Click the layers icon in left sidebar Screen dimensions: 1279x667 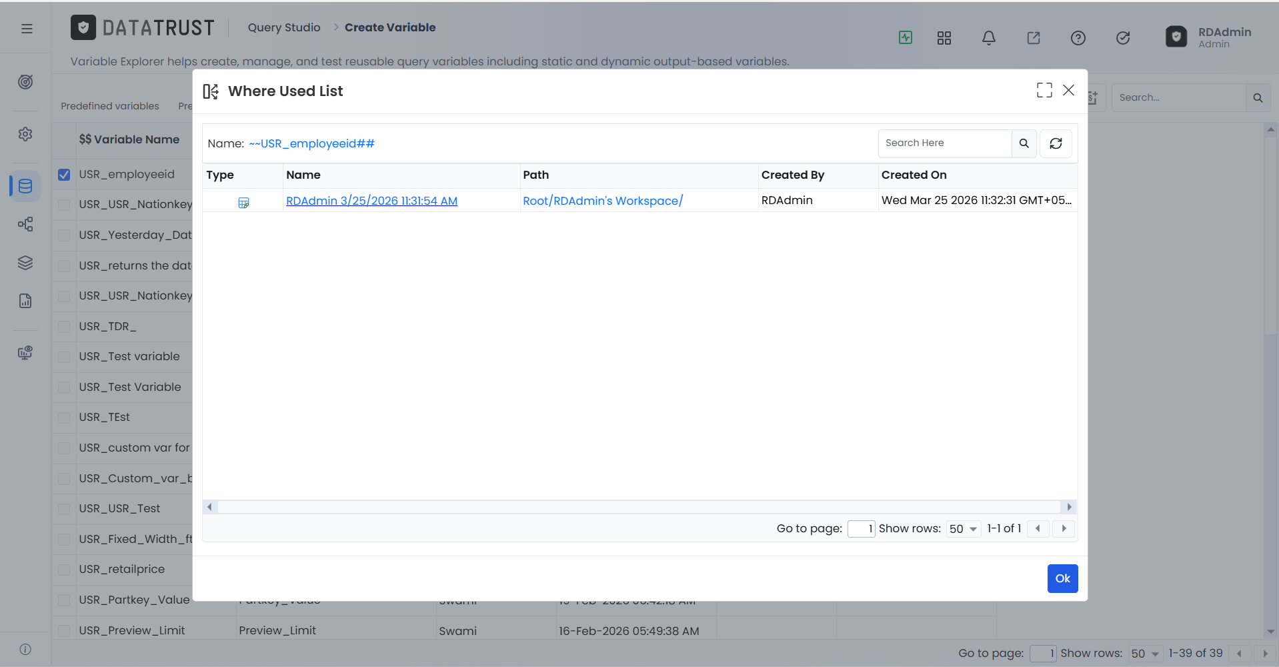[25, 263]
